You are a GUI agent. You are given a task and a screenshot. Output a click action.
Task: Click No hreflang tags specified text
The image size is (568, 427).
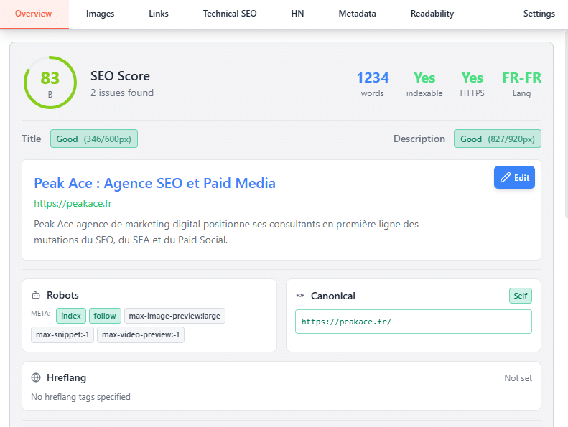(80, 397)
